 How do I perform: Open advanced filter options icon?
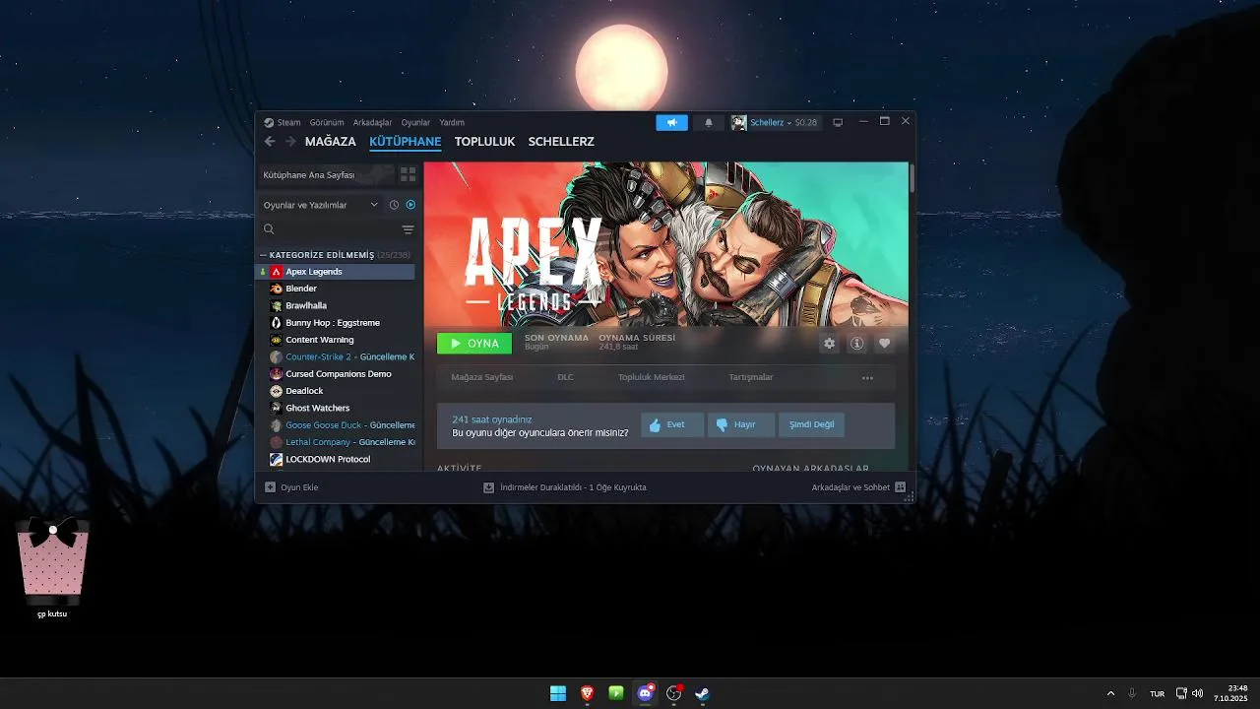tap(408, 229)
